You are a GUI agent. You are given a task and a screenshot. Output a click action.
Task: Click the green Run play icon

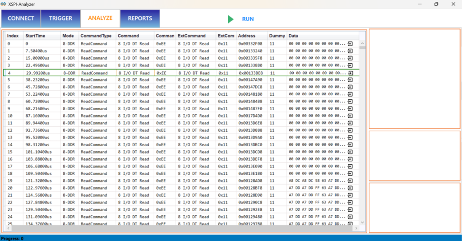pyautogui.click(x=231, y=19)
